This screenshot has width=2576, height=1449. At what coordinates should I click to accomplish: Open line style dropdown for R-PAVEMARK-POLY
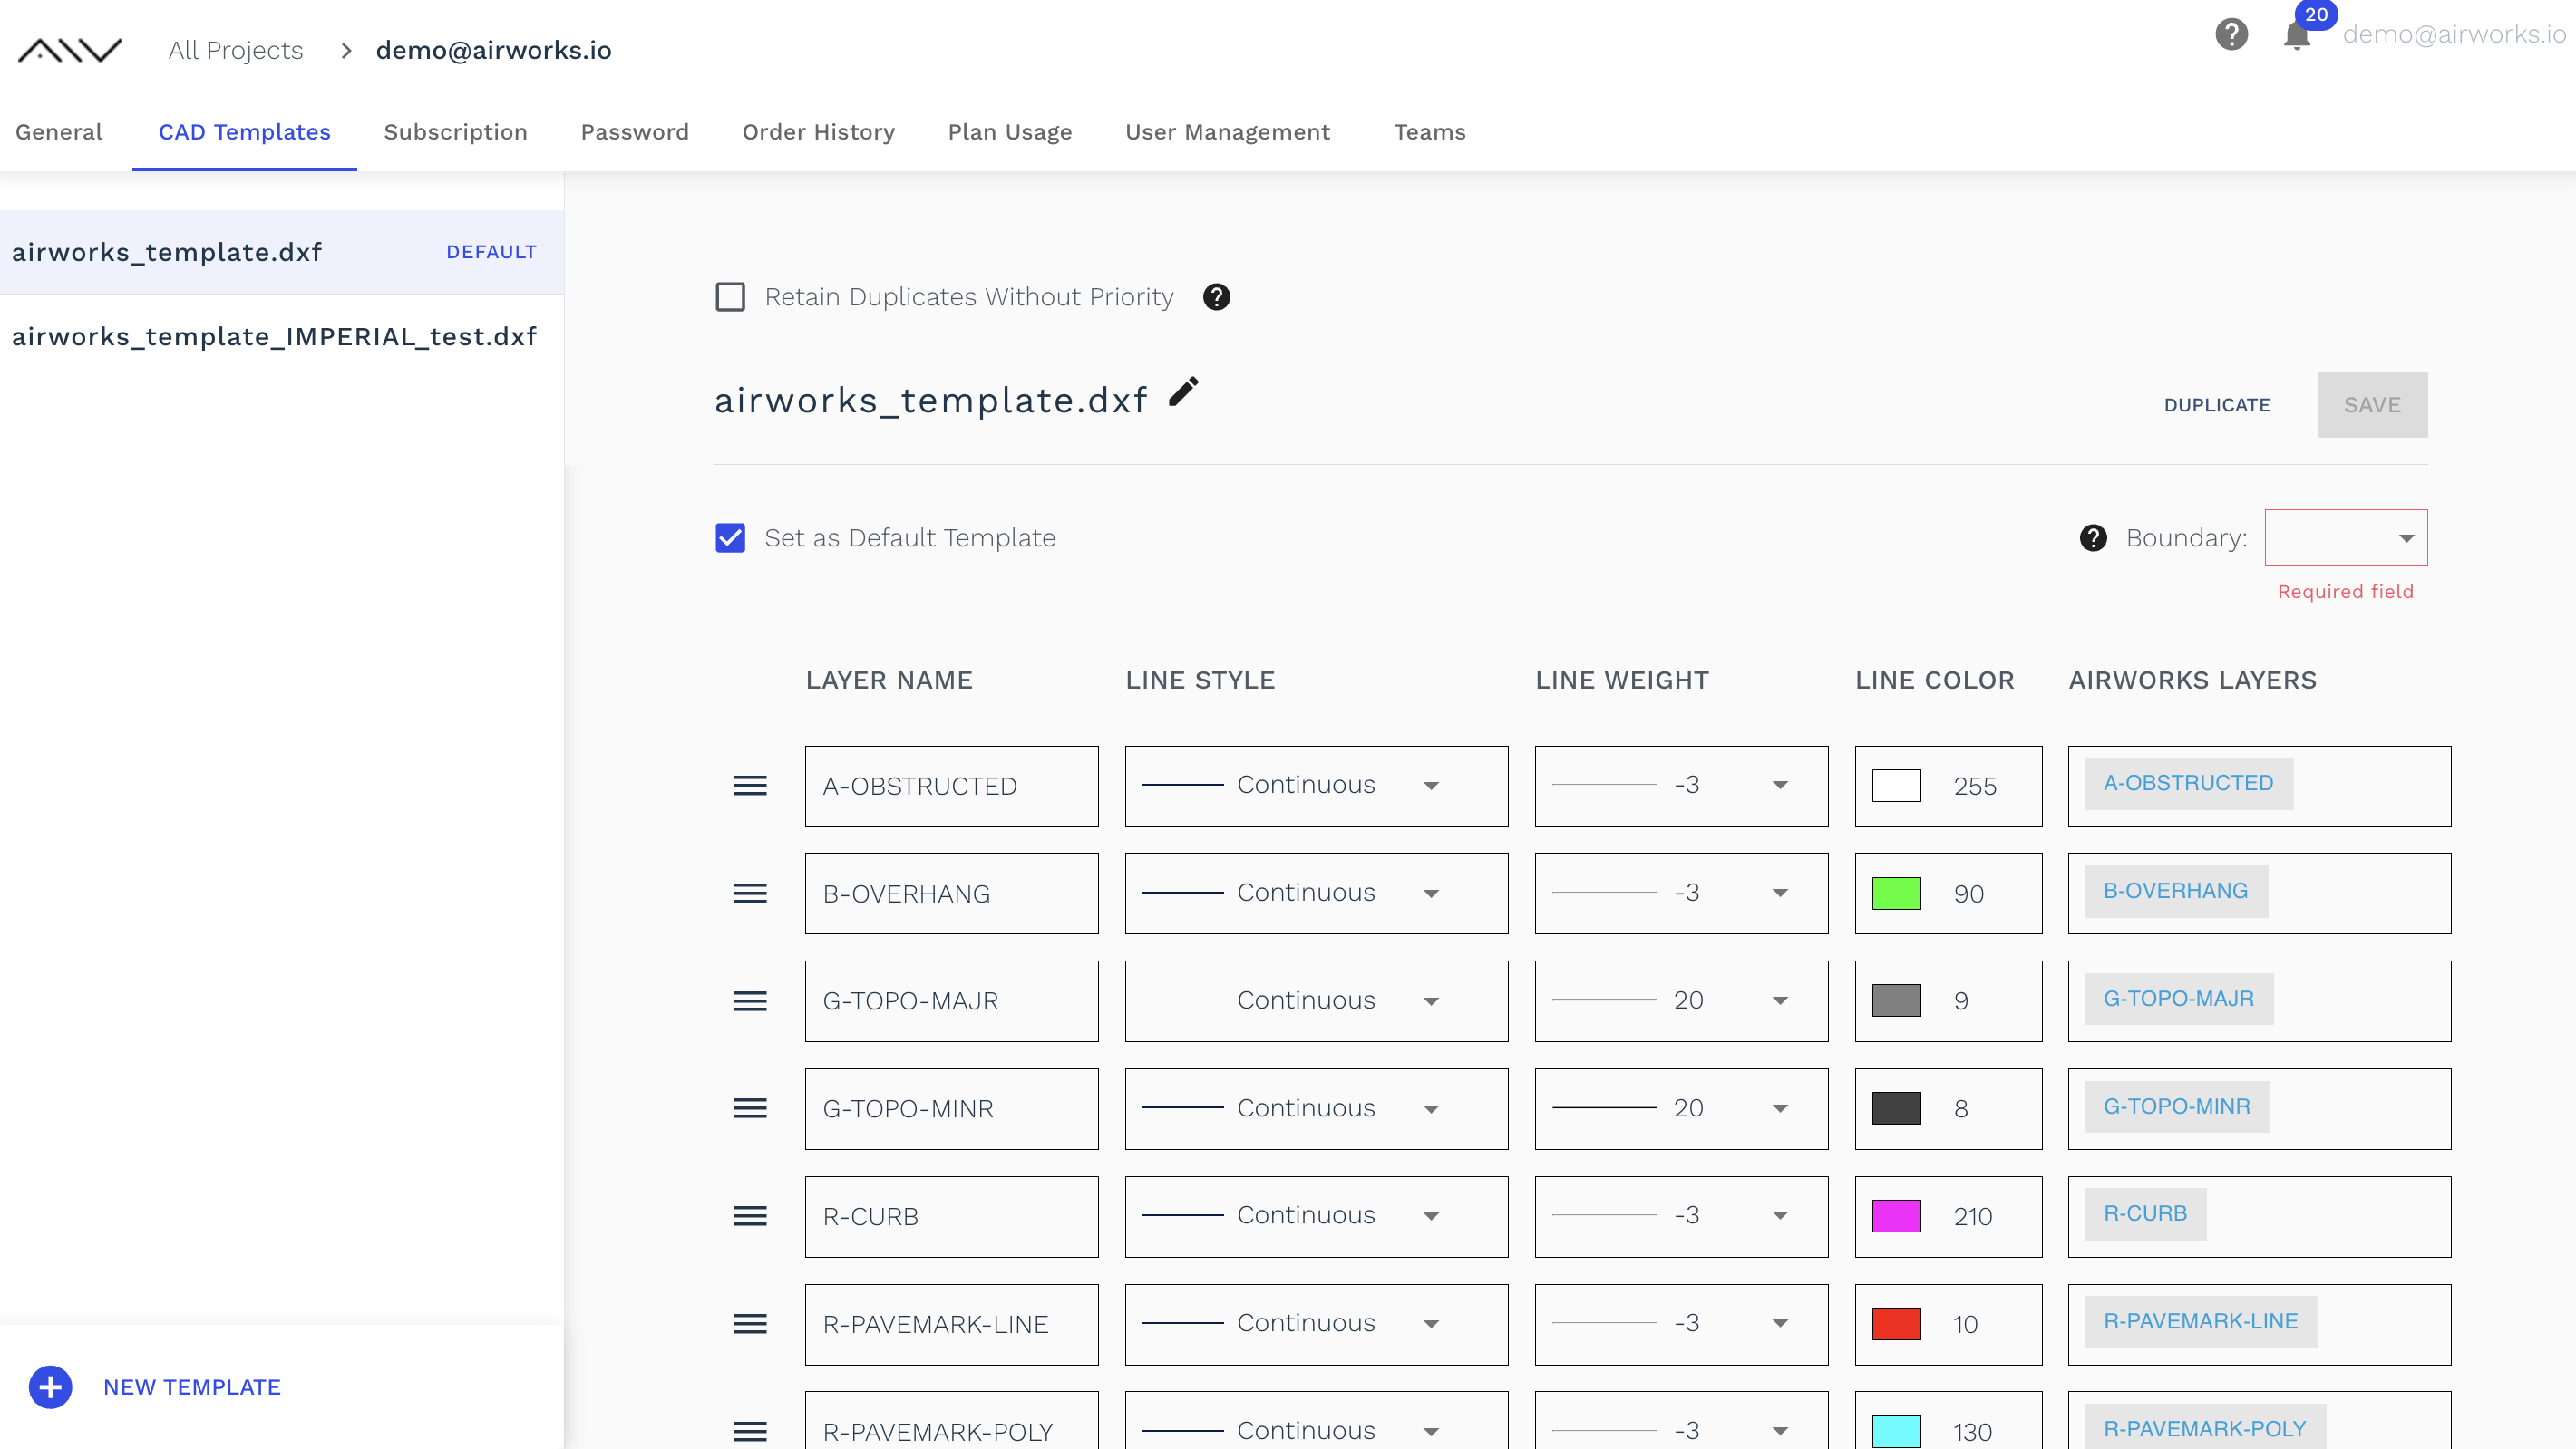click(1316, 1420)
